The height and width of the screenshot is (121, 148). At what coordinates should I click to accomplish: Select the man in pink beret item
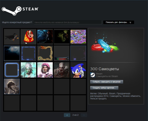tap(45, 70)
